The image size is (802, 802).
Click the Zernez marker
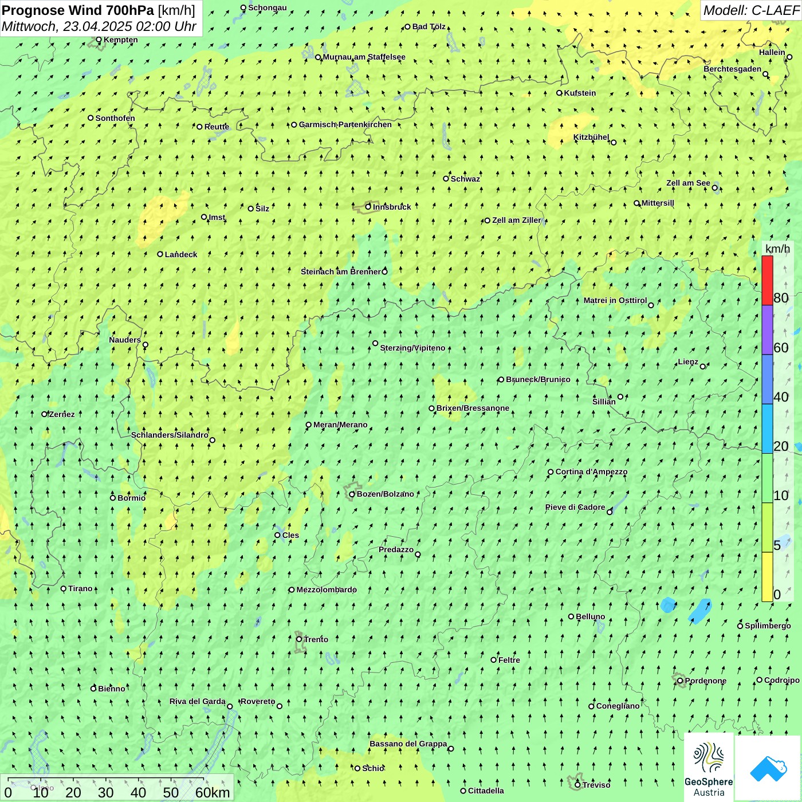tap(45, 414)
